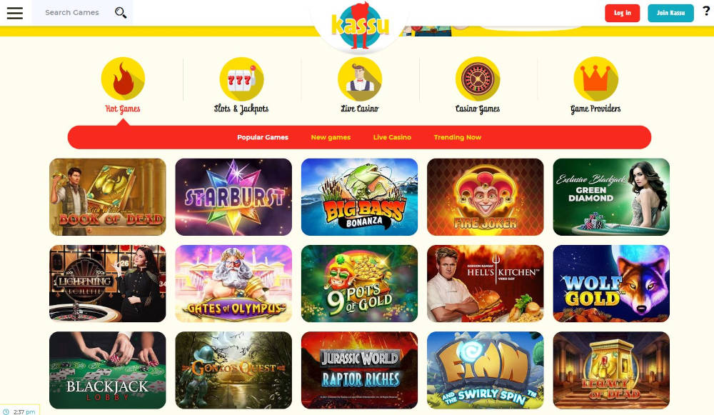Click the Join Kassu button
The width and height of the screenshot is (714, 415).
click(x=670, y=13)
